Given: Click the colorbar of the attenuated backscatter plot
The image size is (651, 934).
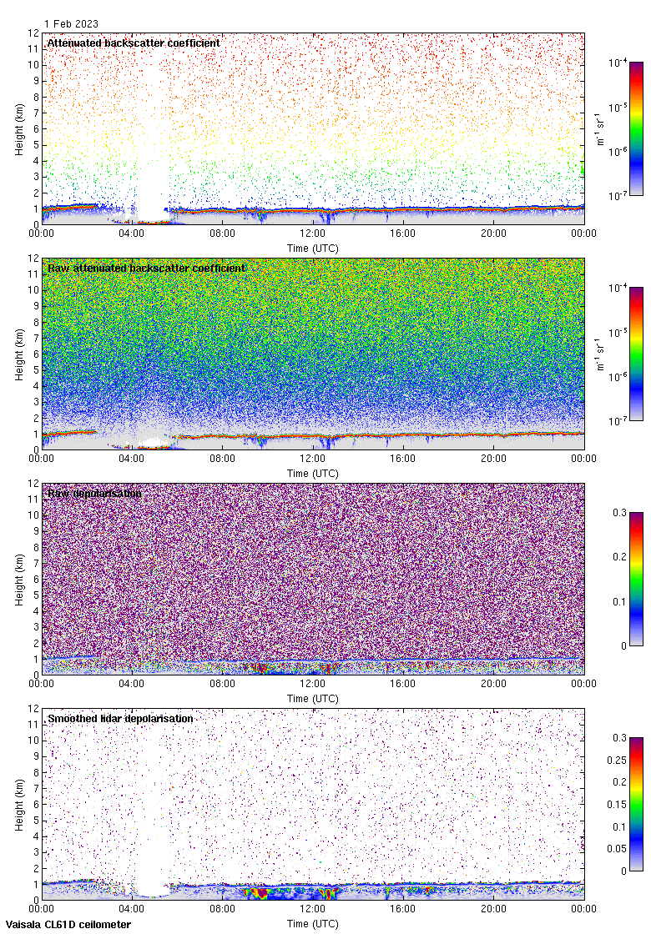Looking at the screenshot, I should pyautogui.click(x=636, y=128).
